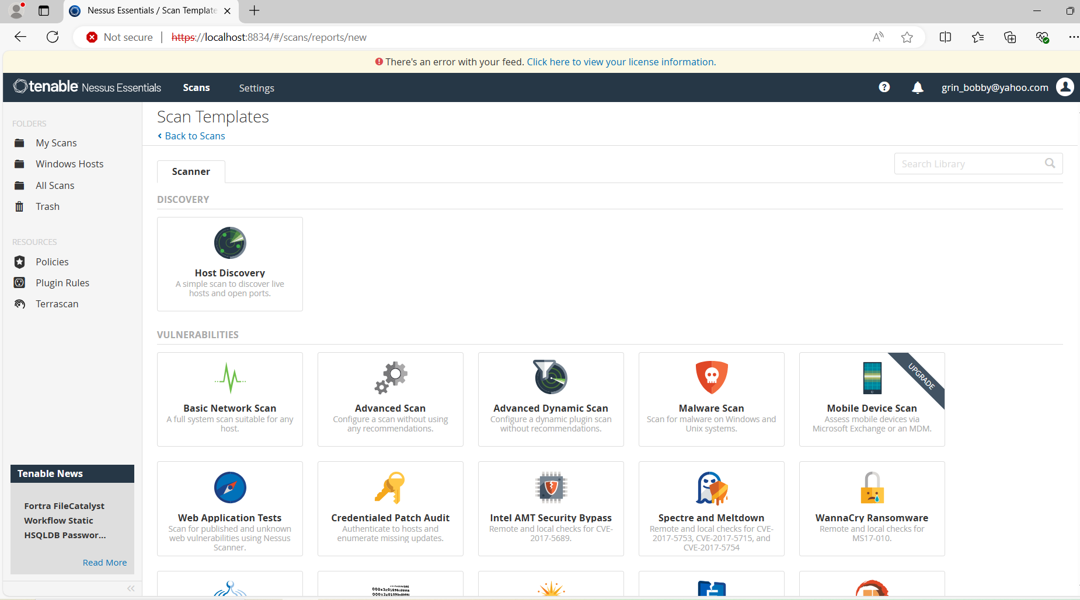The height and width of the screenshot is (600, 1080).
Task: Open the help question mark icon
Action: tap(884, 87)
